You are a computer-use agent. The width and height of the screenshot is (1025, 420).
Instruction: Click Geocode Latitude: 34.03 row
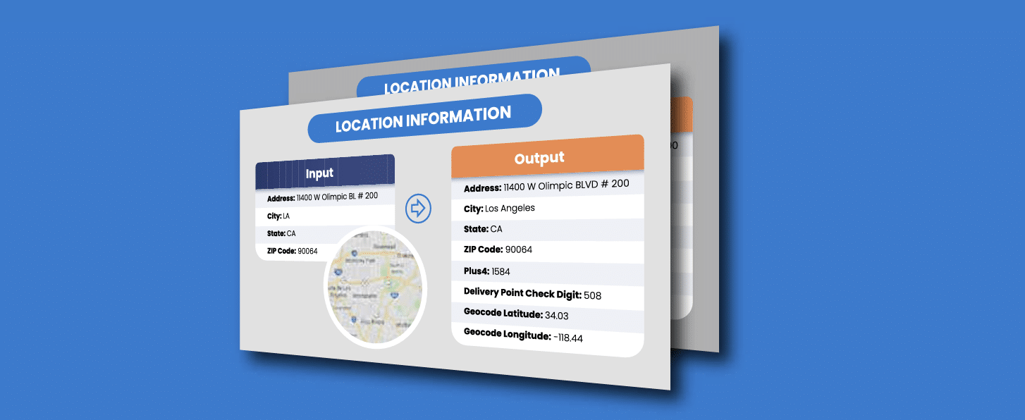548,316
